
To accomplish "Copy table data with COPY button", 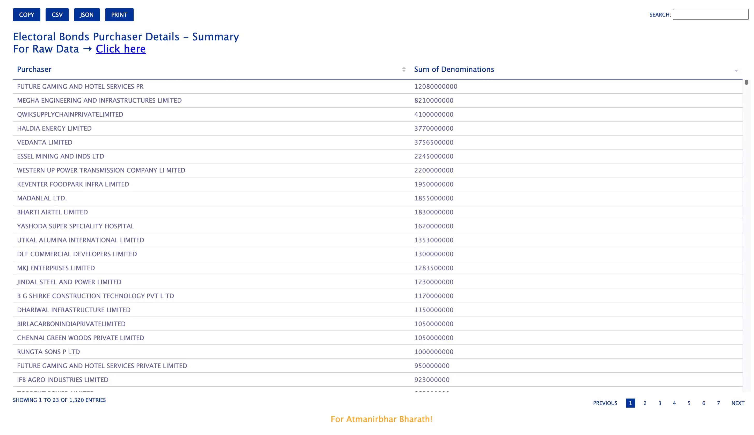I will (x=27, y=15).
